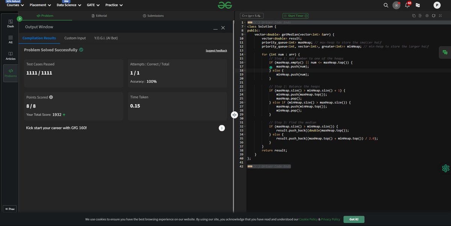Click the export/exit icon in editor toolbar
Screen dimensions: 451x226
click(421, 16)
